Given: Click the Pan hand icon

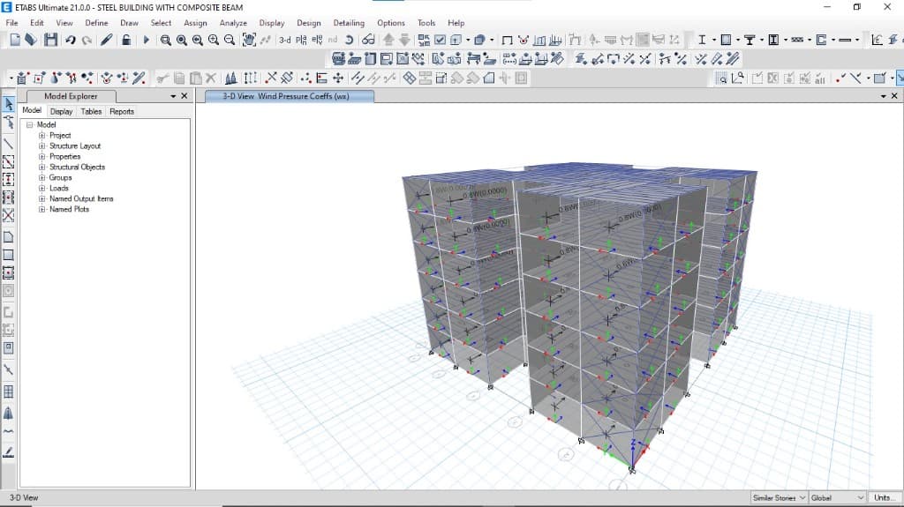Looking at the screenshot, I should pyautogui.click(x=249, y=40).
